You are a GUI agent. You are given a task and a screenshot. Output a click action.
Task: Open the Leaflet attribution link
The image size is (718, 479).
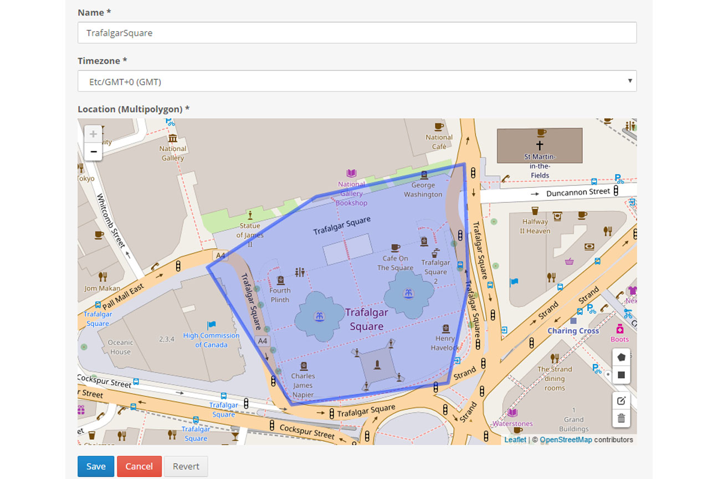(x=515, y=440)
